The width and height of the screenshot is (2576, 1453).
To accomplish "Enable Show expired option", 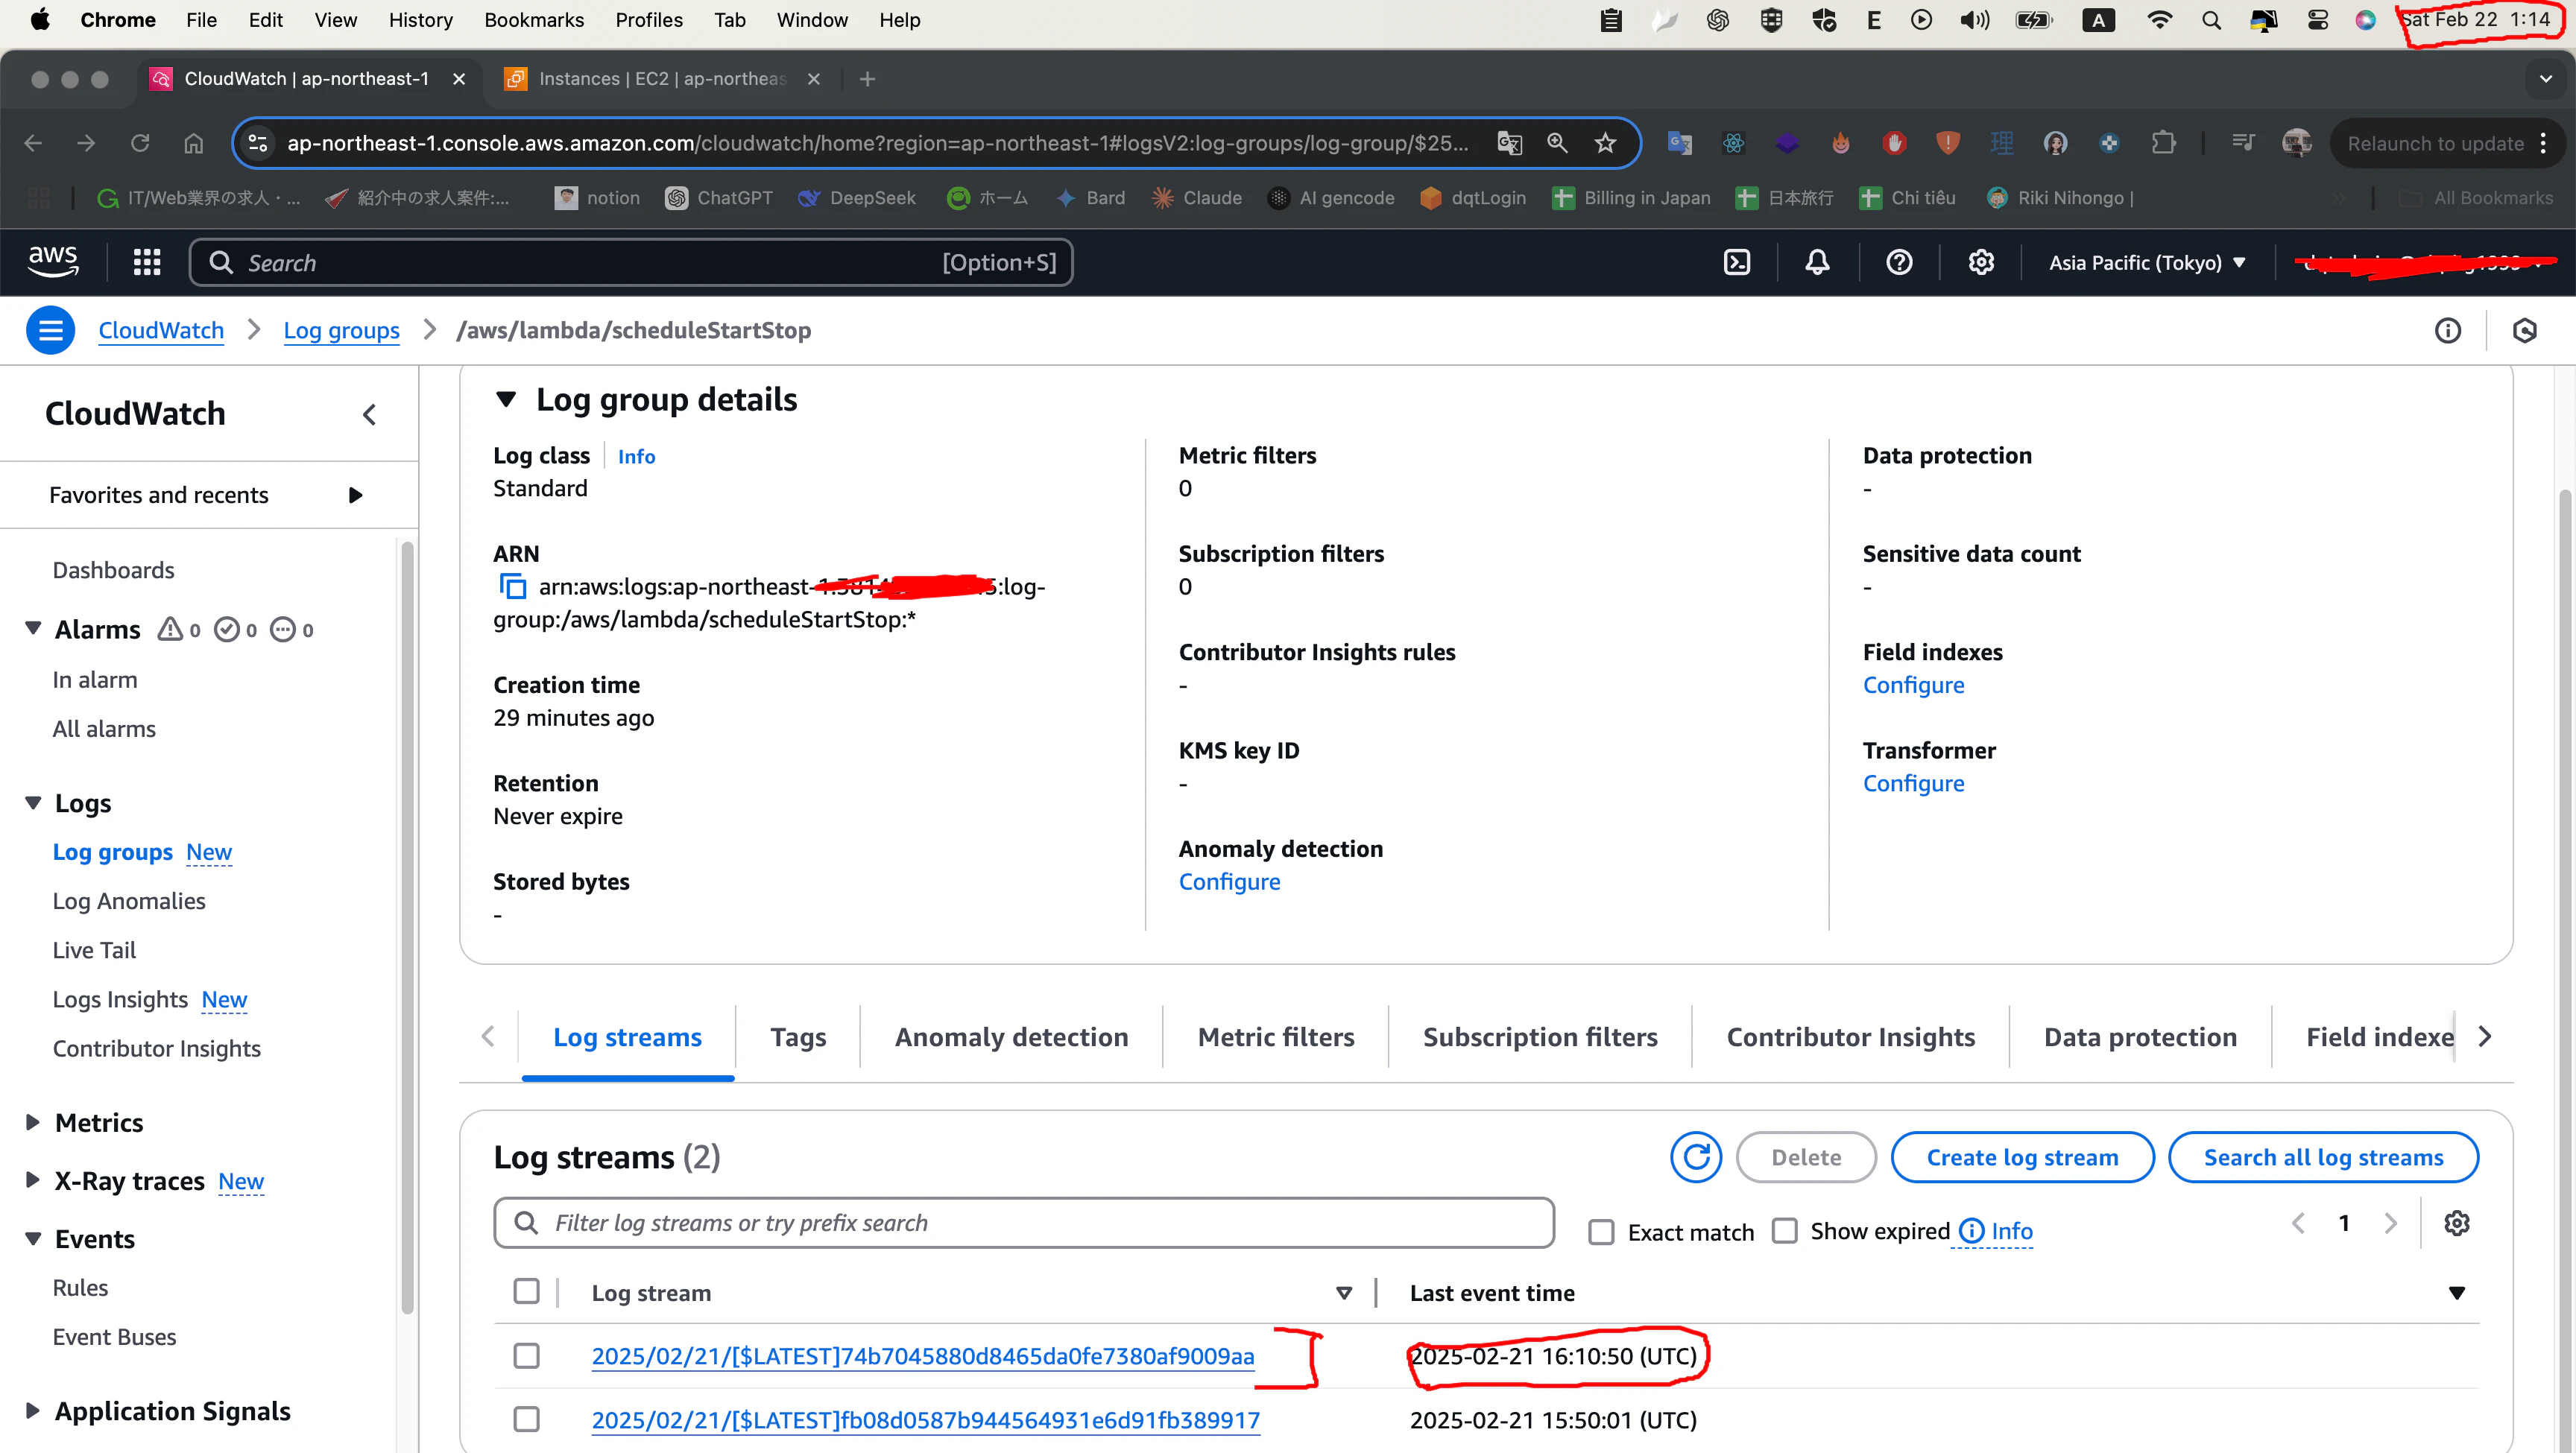I will pos(1784,1231).
